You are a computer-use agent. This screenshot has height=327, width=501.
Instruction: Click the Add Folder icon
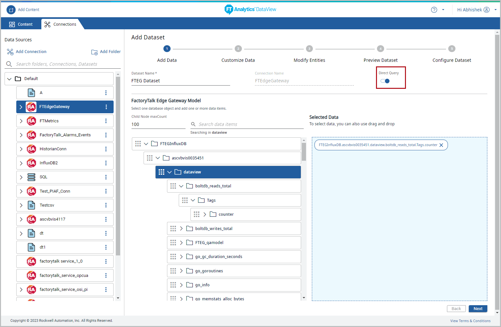94,52
